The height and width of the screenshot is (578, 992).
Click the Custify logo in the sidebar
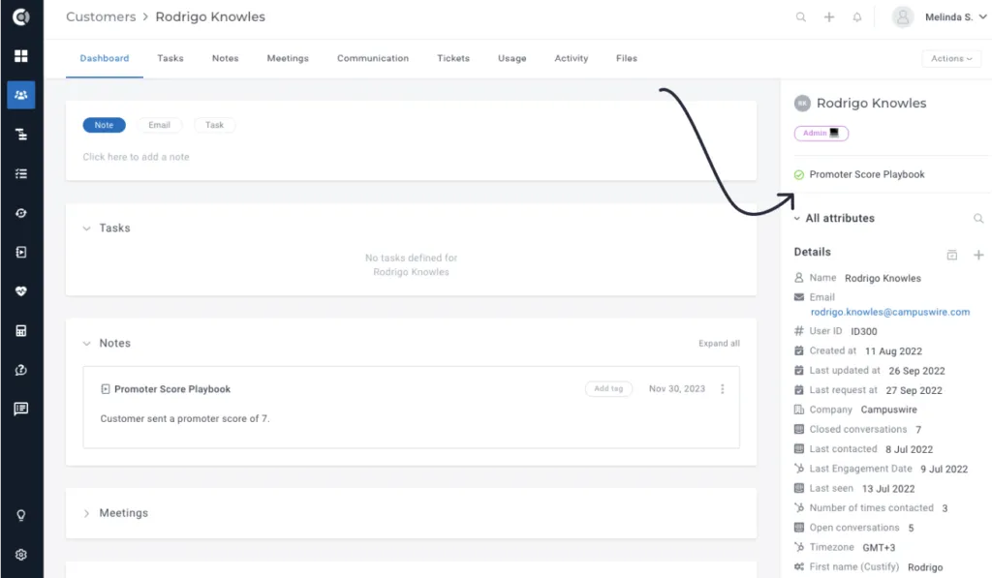point(21,17)
